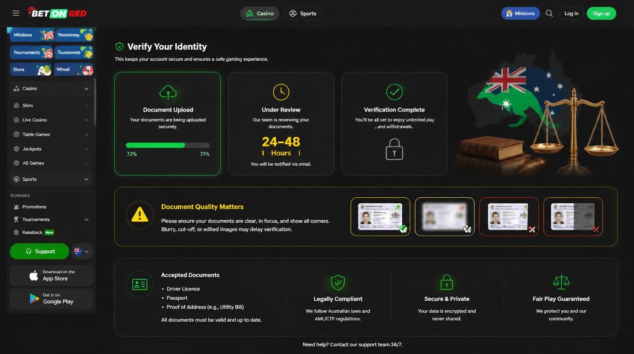The height and width of the screenshot is (354, 634).
Task: Expand the Sports sidebar section
Action: [52, 179]
